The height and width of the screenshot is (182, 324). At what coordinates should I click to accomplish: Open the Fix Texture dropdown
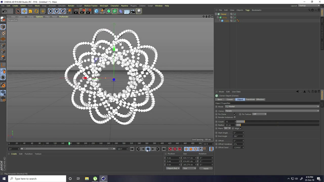pos(259,114)
